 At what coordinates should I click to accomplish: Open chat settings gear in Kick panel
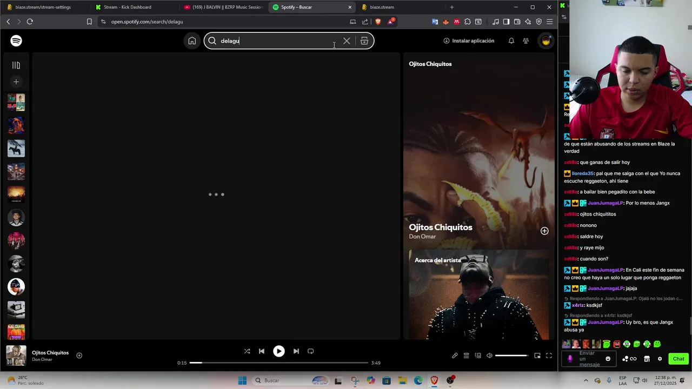click(x=660, y=359)
